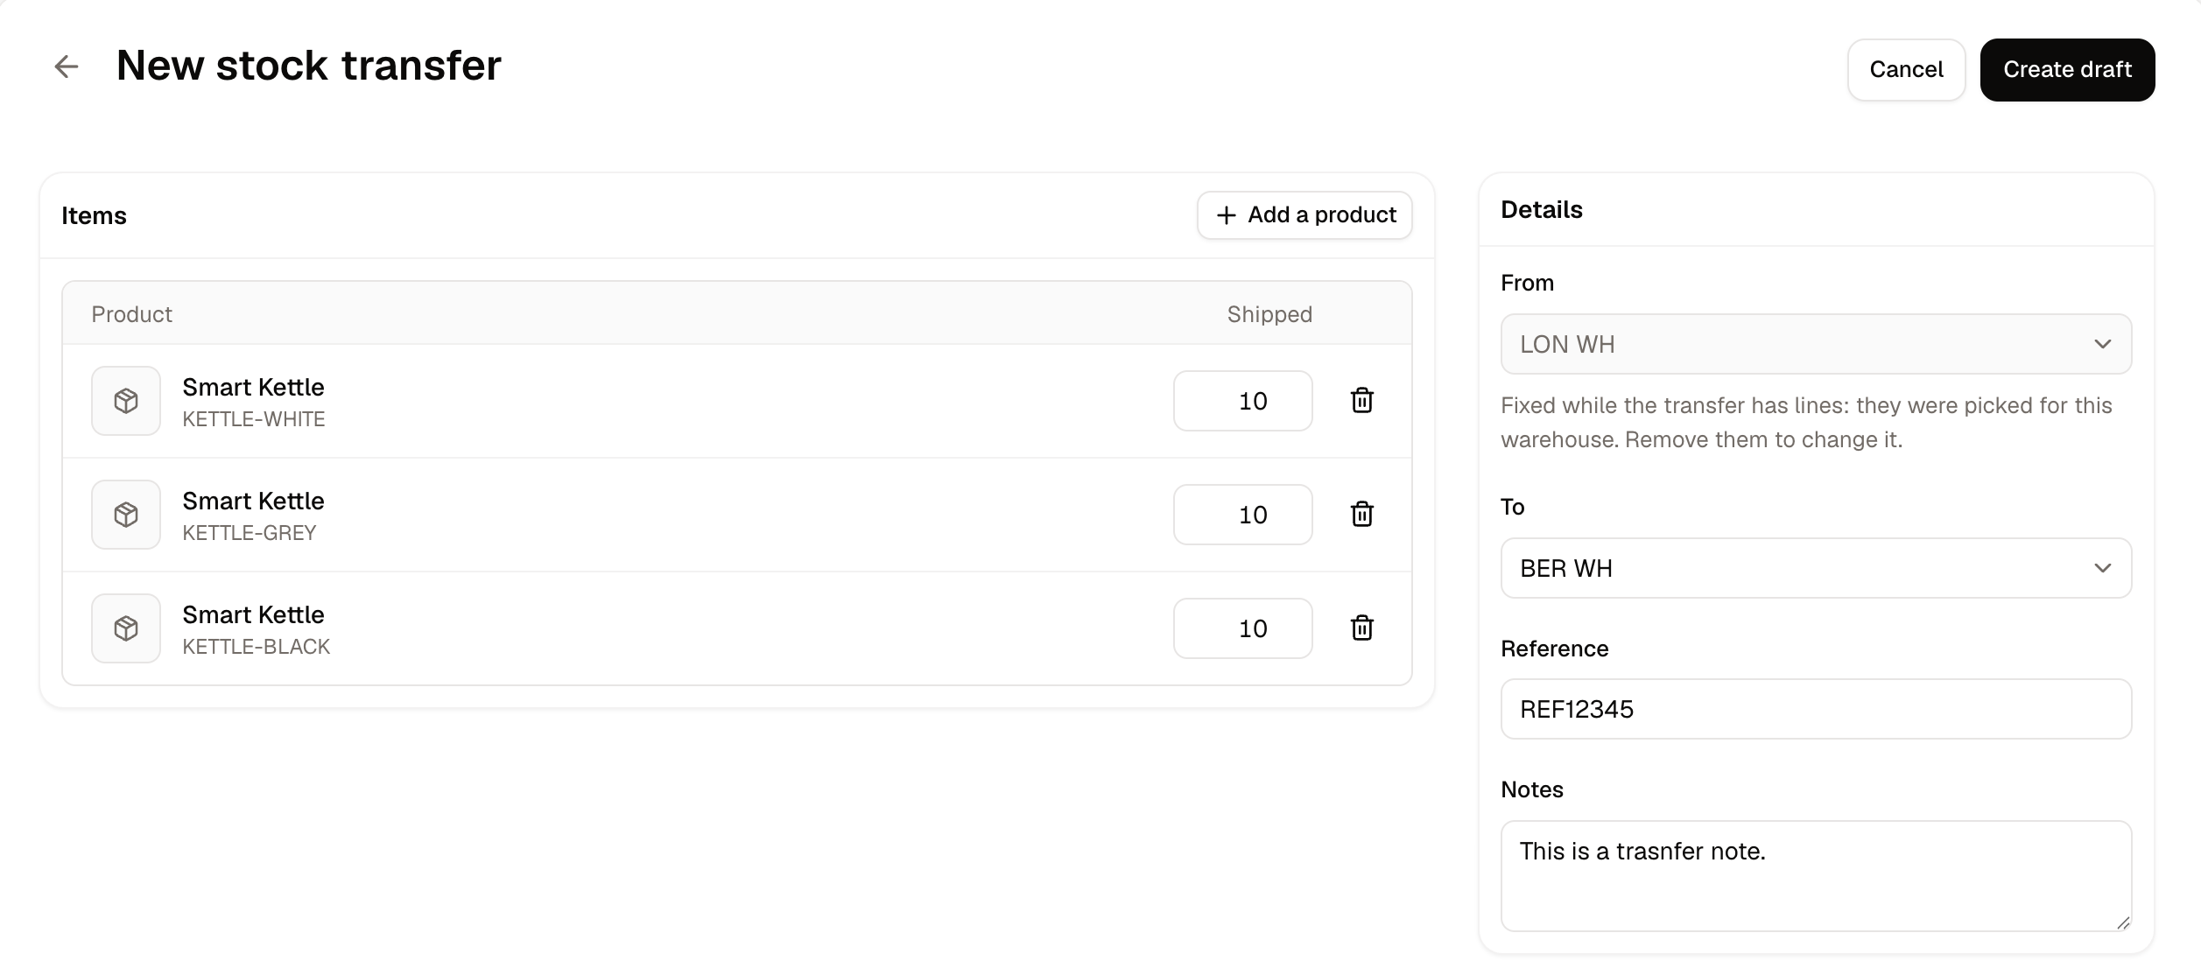Edit shipped quantity for KETTLE-WHITE
The image size is (2201, 975).
point(1242,401)
